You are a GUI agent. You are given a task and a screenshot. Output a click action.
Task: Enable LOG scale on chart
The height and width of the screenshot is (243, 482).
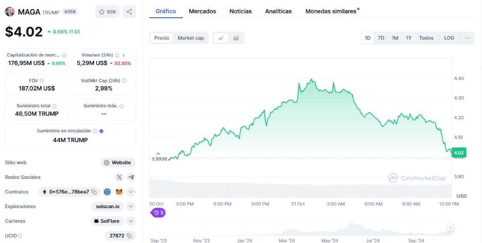pos(449,38)
